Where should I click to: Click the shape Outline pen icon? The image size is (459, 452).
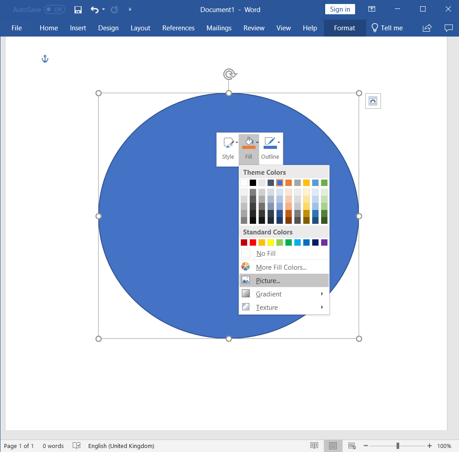[270, 141]
